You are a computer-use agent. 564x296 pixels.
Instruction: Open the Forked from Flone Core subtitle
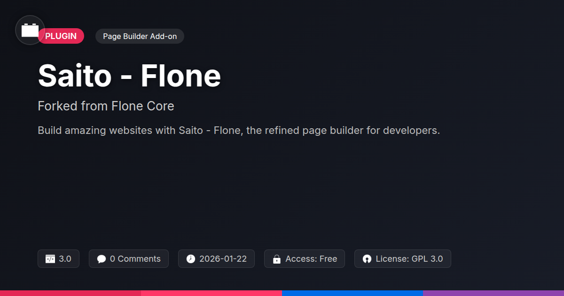pos(106,106)
